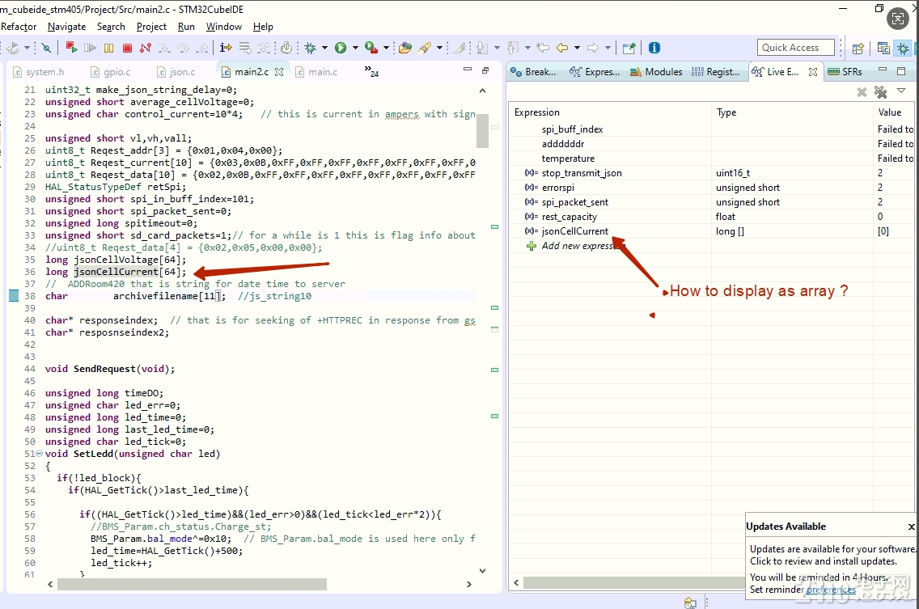Click the Next Annotation icon
Image resolution: width=919 pixels, height=609 pixels.
point(482,48)
